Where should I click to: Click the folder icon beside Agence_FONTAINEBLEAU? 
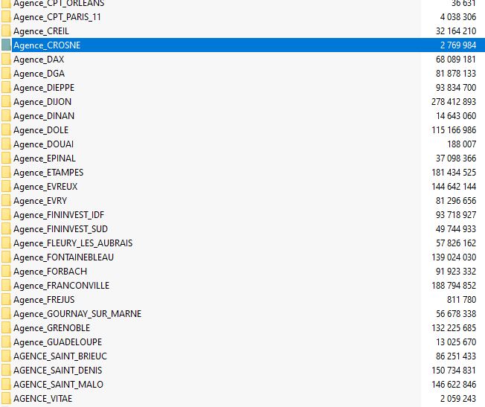click(x=6, y=257)
